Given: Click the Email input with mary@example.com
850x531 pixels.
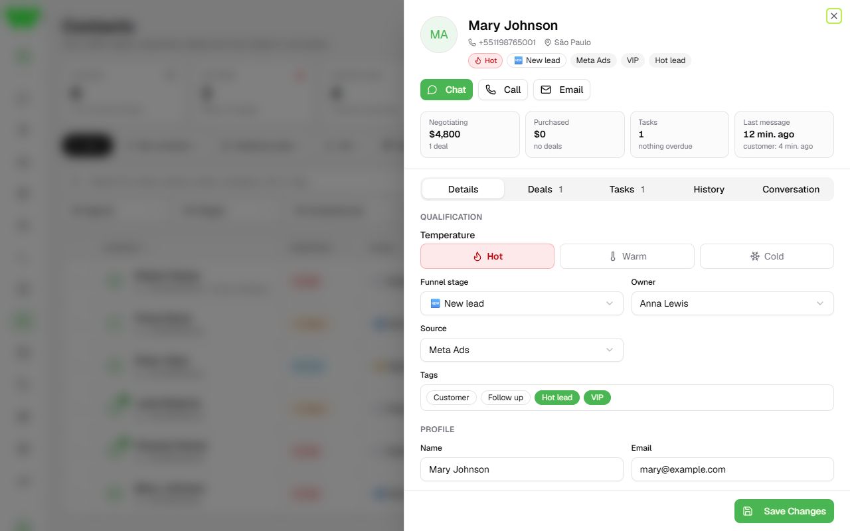Looking at the screenshot, I should pyautogui.click(x=732, y=469).
